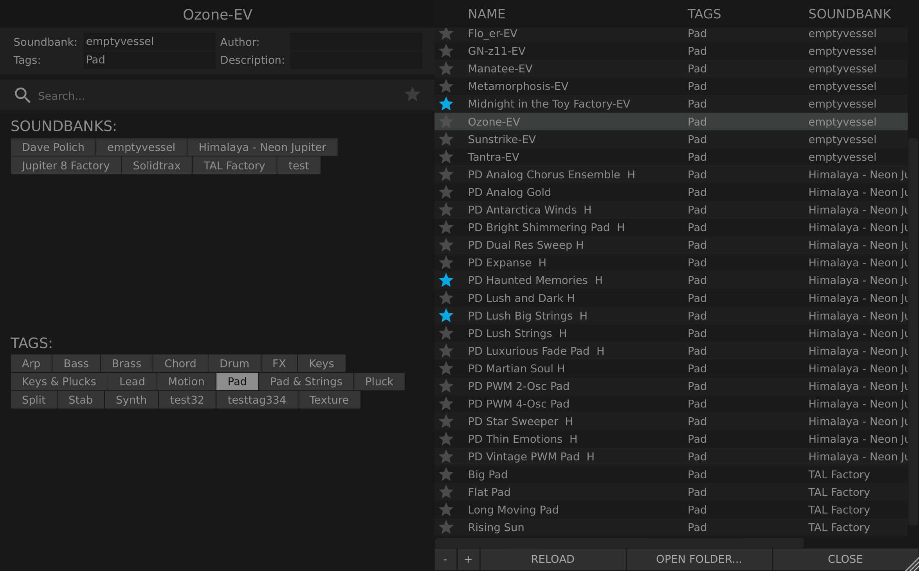This screenshot has height=571, width=919.
Task: Unfavorite Midnight in the Toy Factory-EV star
Action: tap(446, 104)
